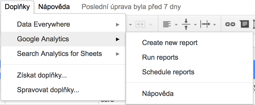Expand arrow next to Data Everywhere
Viewport: 255px width, 105px height.
pyautogui.click(x=118, y=25)
